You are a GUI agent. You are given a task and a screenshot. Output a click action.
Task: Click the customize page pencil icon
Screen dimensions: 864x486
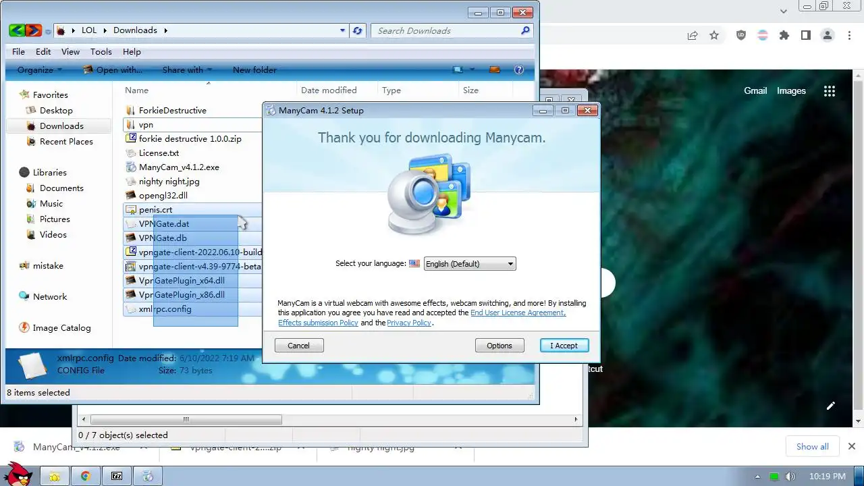(x=831, y=406)
